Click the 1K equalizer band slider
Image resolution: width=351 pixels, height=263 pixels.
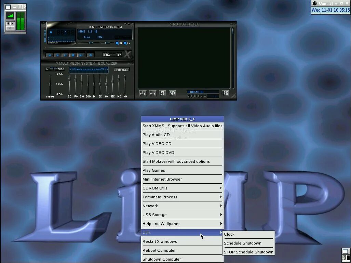(94, 84)
